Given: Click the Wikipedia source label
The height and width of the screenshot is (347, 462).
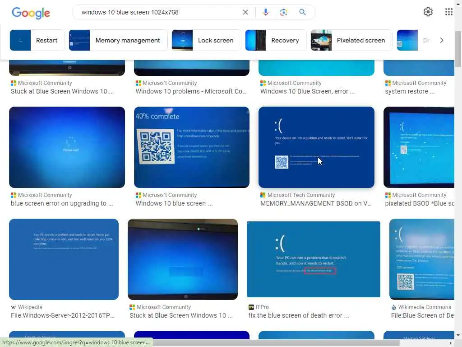Looking at the screenshot, I should coord(30,307).
